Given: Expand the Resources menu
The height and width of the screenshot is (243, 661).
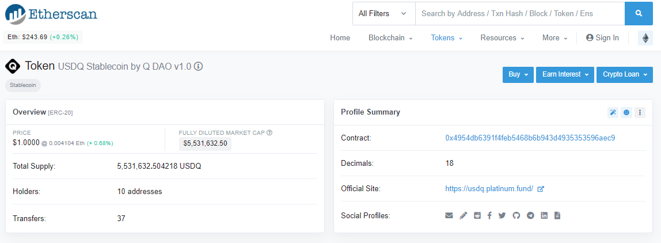Looking at the screenshot, I should tap(502, 38).
